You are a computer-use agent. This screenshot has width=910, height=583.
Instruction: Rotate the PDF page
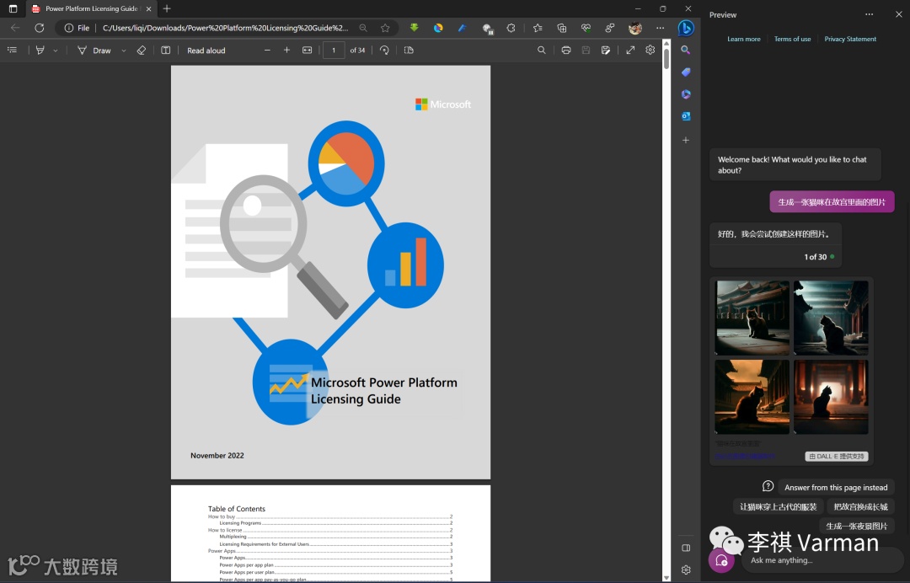coord(384,51)
